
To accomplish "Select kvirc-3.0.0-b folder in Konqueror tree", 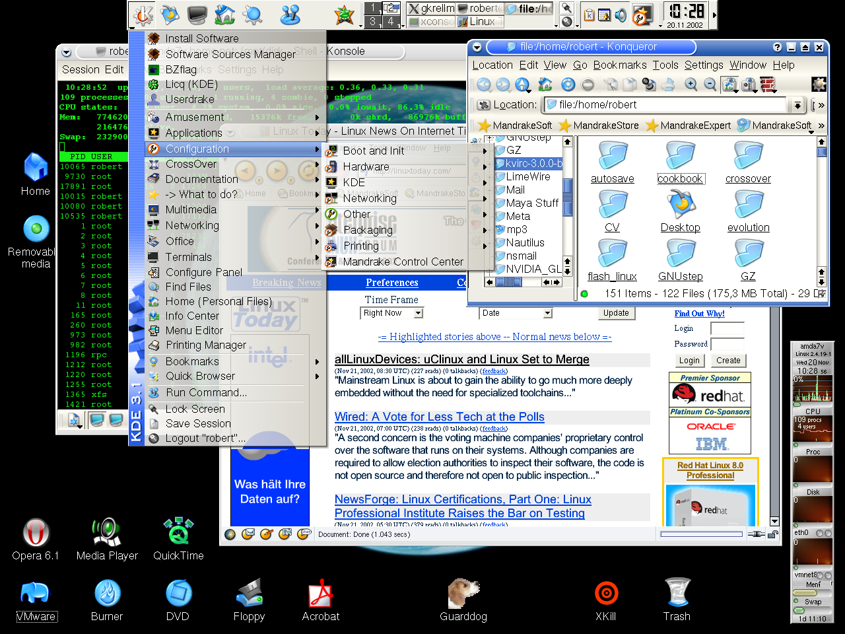I will tap(529, 163).
